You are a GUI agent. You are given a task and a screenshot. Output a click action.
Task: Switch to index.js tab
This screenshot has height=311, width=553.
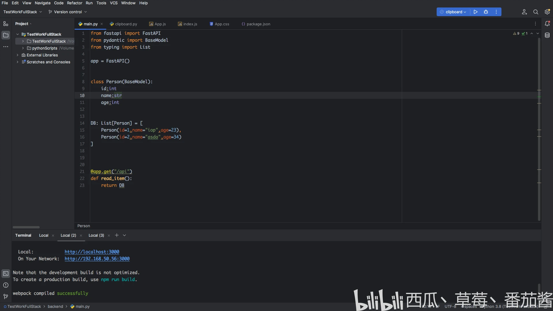click(x=187, y=24)
